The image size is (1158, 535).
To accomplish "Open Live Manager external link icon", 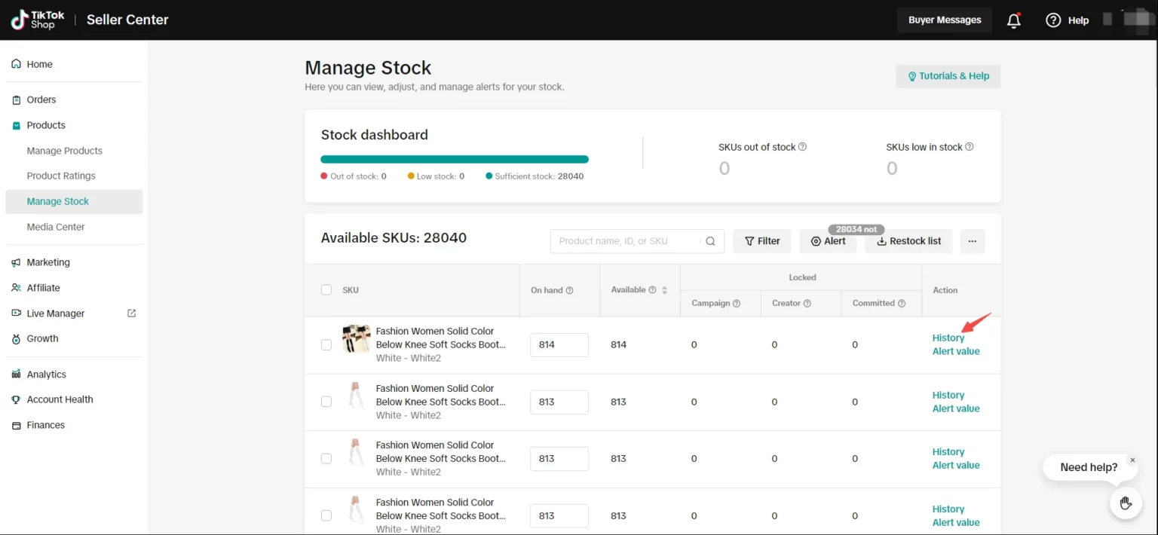I will (x=132, y=313).
